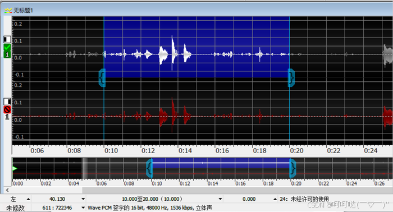Click the 无标题1 window title icon

[8, 10]
